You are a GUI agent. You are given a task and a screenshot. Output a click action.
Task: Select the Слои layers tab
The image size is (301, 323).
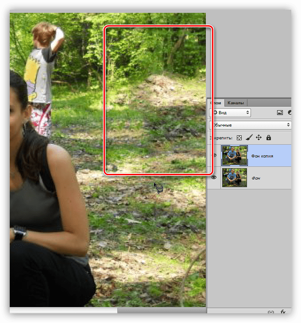pyautogui.click(x=216, y=103)
